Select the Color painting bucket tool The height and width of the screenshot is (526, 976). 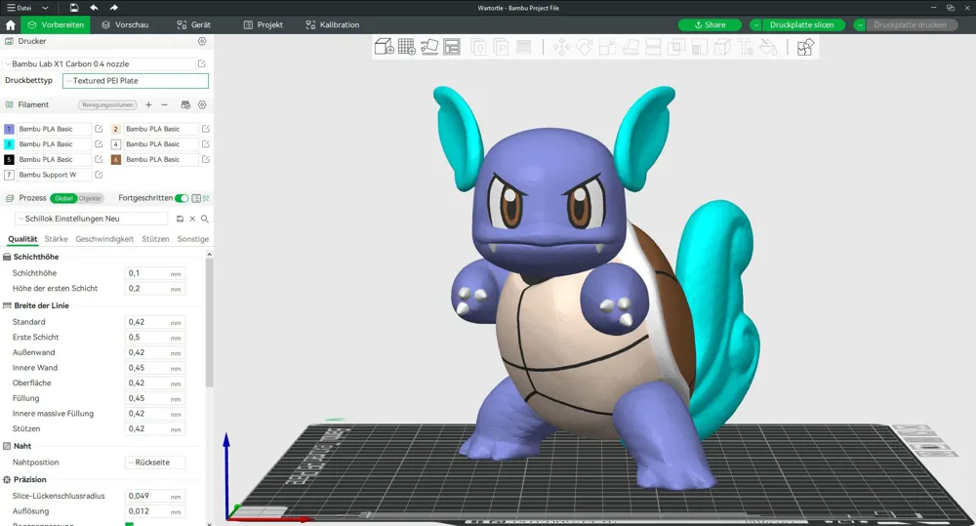click(768, 47)
